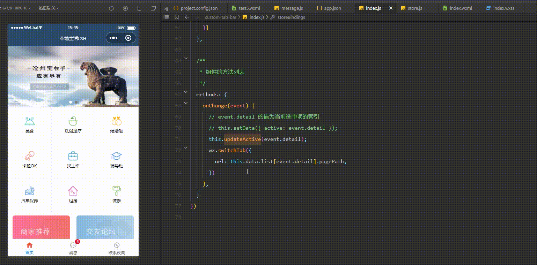Tap the 联系夜阑 tab icon
The height and width of the screenshot is (265, 537).
click(x=117, y=245)
